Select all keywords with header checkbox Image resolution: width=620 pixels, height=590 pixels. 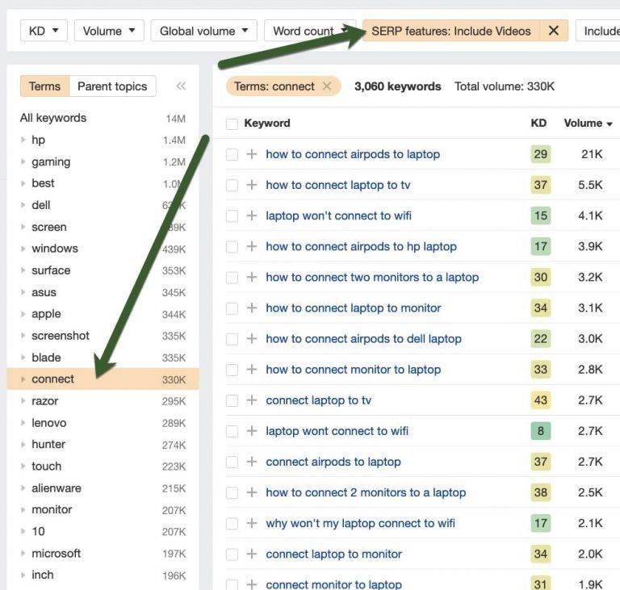pos(232,123)
